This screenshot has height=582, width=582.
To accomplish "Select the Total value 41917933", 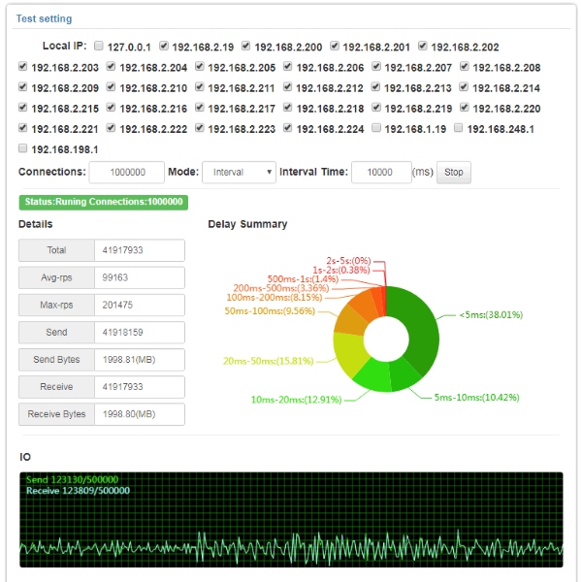I will (140, 250).
